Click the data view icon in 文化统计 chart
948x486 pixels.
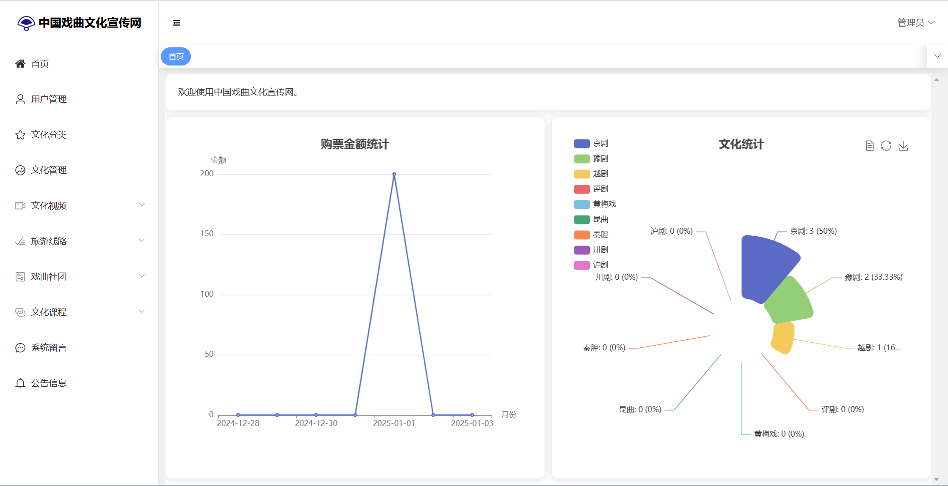point(870,146)
